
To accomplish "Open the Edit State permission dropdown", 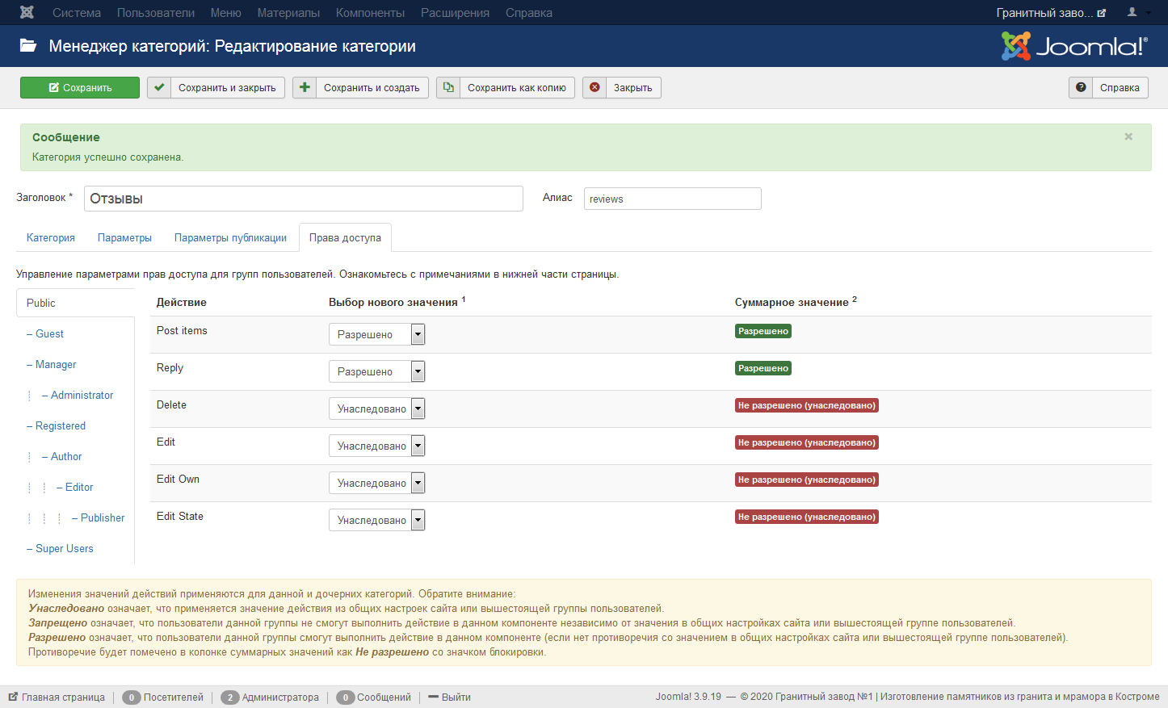I will pos(376,520).
